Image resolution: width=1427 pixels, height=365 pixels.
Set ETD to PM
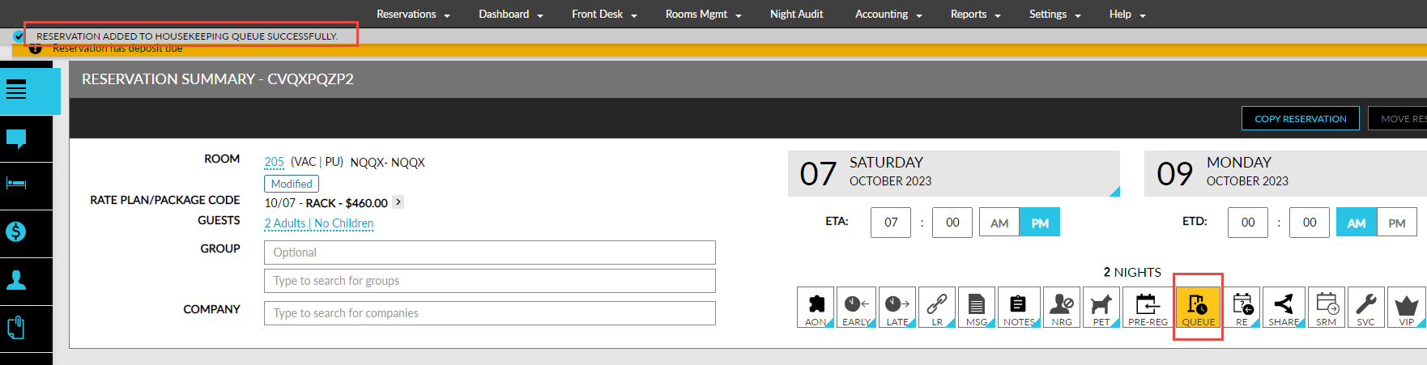pos(1397,223)
